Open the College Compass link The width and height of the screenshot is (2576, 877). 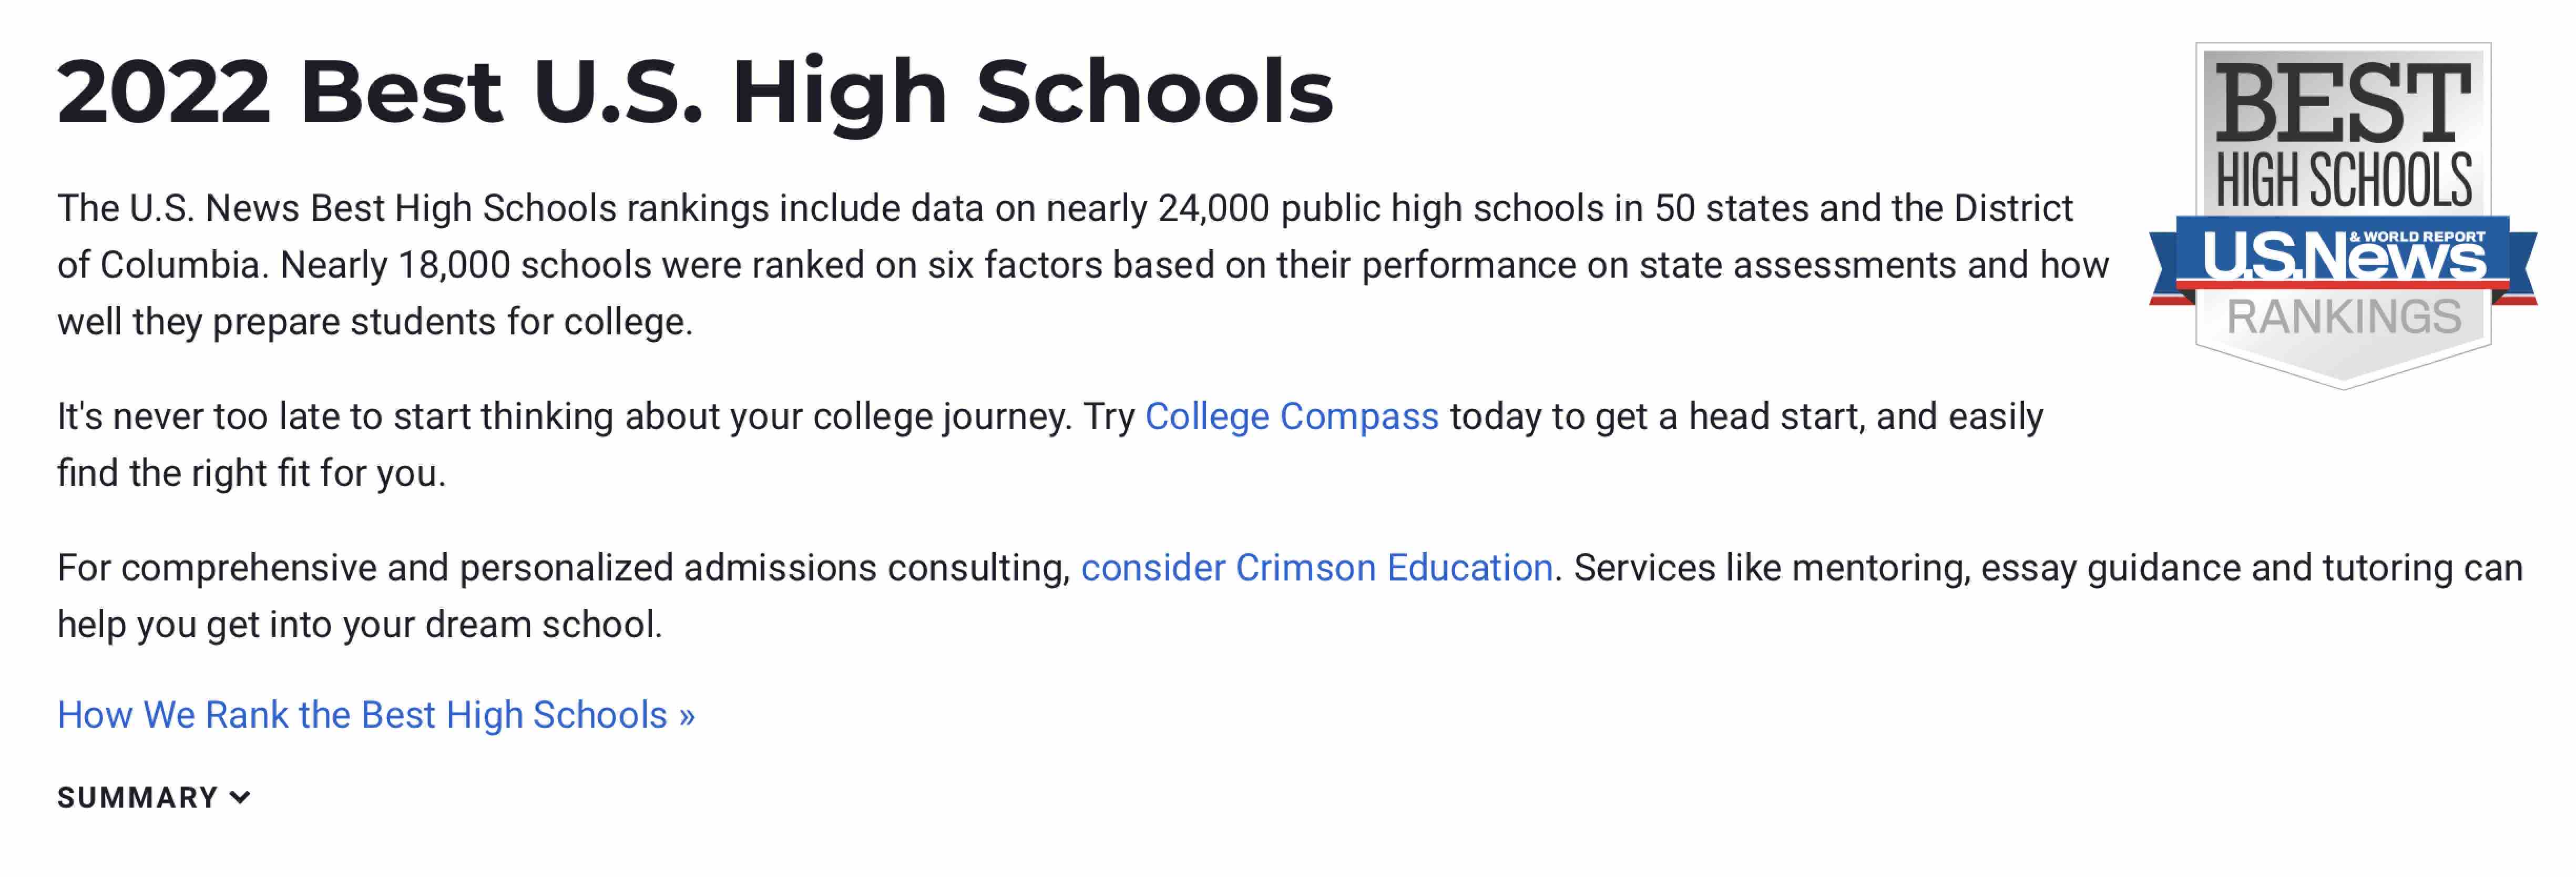(1291, 416)
